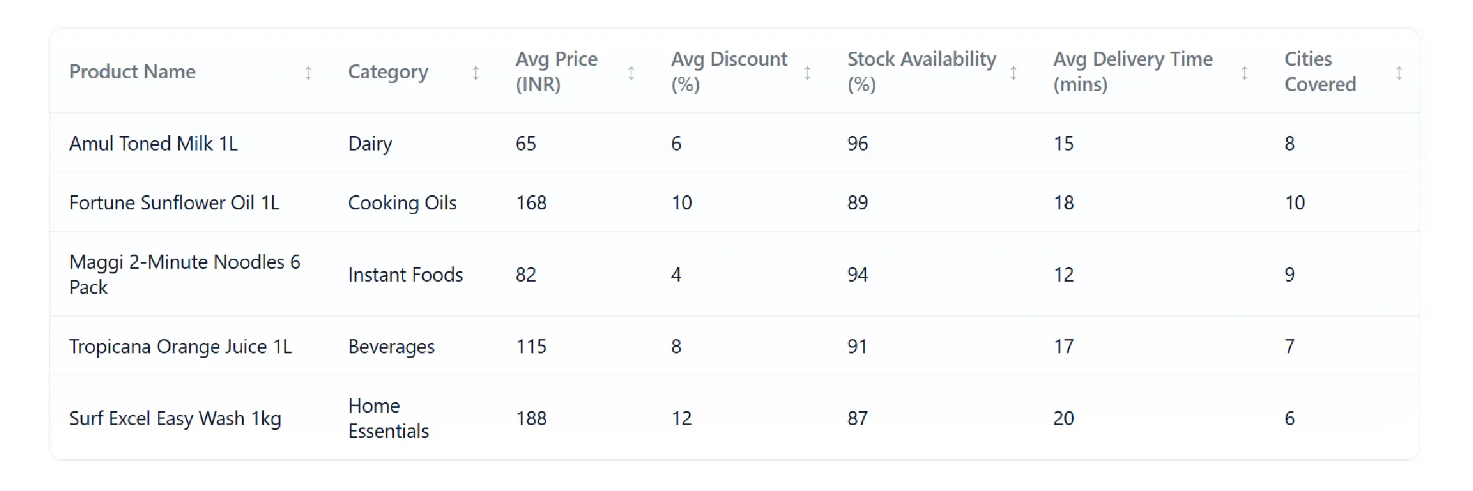Click the Category column header

click(x=388, y=72)
